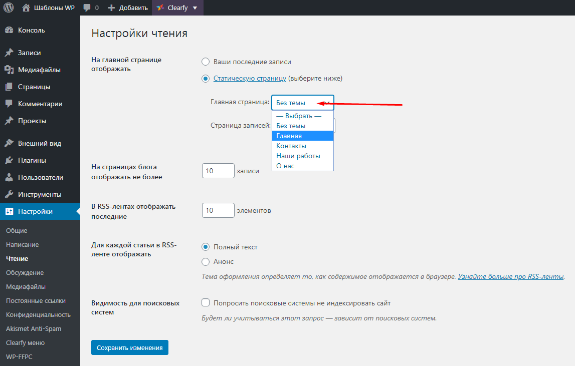Click the Записи pin icon in sidebar
The width and height of the screenshot is (575, 366).
point(9,53)
